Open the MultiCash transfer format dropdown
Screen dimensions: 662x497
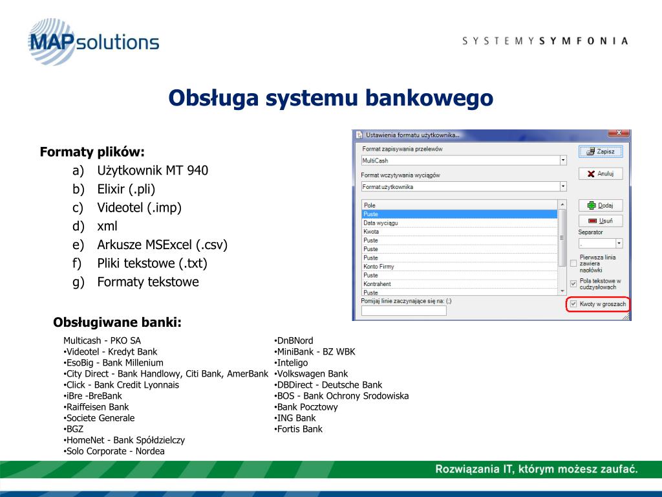coord(563,160)
